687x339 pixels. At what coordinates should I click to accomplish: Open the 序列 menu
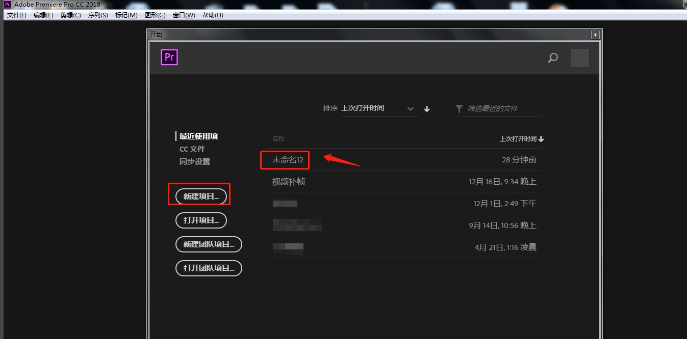[x=97, y=15]
